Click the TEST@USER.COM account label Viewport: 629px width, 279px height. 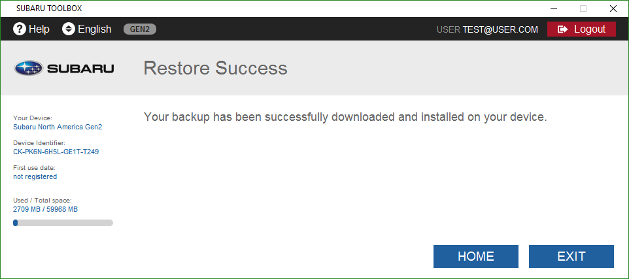pyautogui.click(x=500, y=29)
